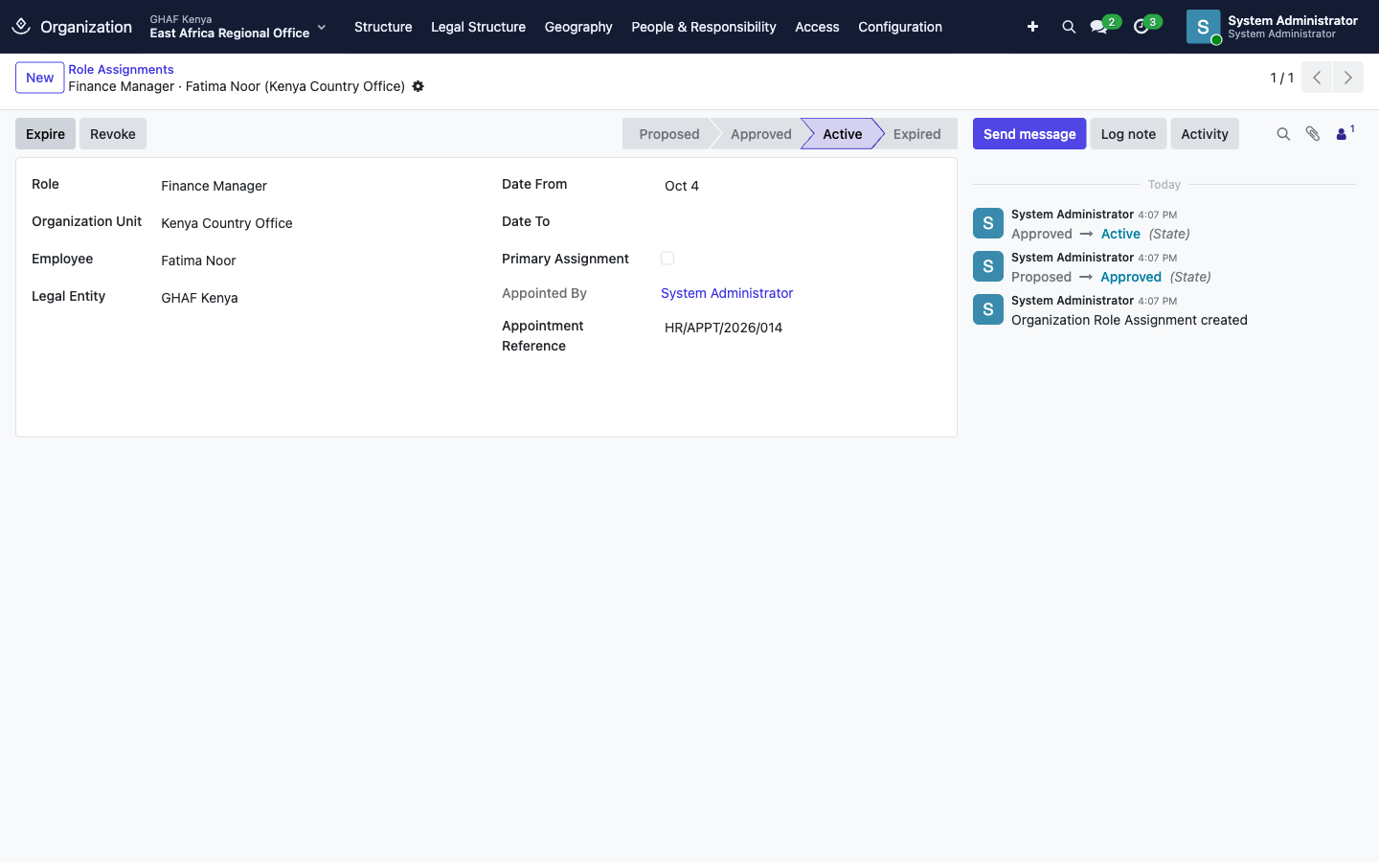The height and width of the screenshot is (862, 1379).
Task: Open the People & Responsibility menu
Action: point(704,27)
